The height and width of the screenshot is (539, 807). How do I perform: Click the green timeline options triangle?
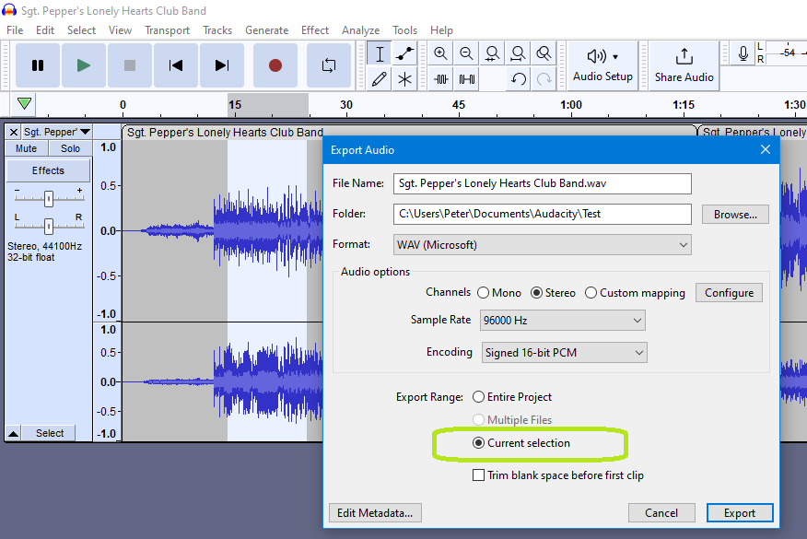(24, 104)
